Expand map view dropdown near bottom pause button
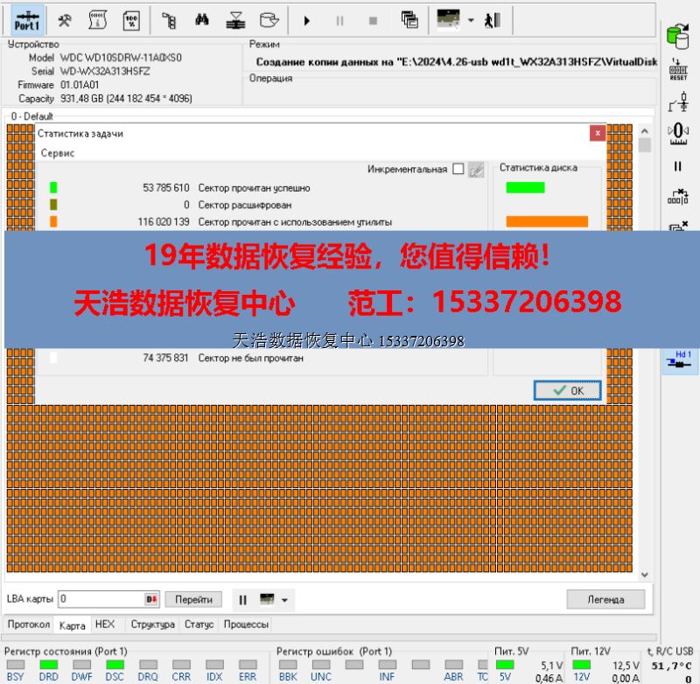 coord(283,600)
